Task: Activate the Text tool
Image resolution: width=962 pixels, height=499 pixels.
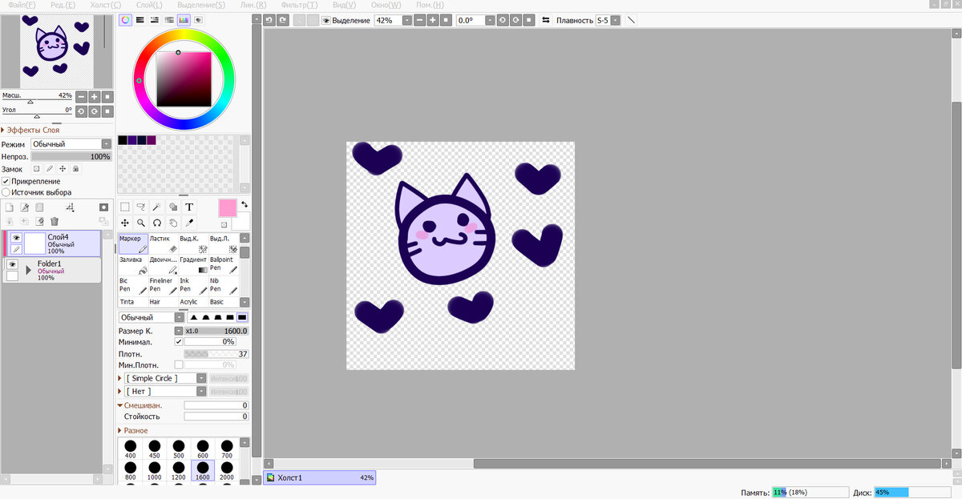Action: pos(188,207)
